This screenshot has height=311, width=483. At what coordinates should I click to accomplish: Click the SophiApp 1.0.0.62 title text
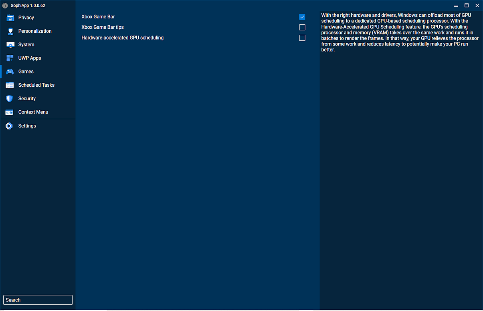pos(28,6)
